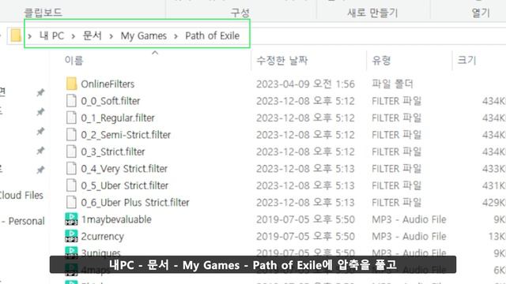
Task: Expand chevron before 내 PC in breadcrumb
Action: click(30, 36)
